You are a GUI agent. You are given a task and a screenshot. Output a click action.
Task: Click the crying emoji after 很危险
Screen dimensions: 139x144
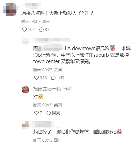112,48
